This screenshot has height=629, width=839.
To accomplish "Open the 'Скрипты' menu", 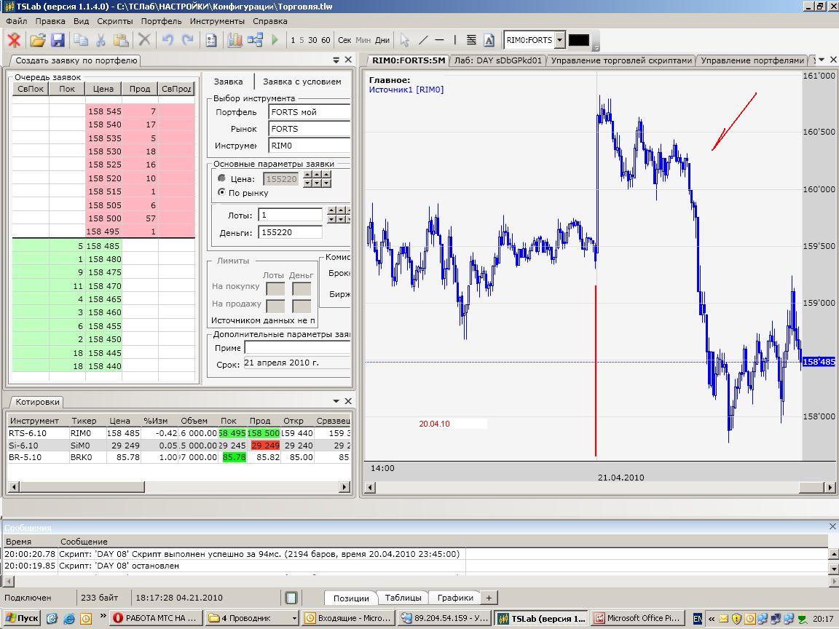I will 114,21.
